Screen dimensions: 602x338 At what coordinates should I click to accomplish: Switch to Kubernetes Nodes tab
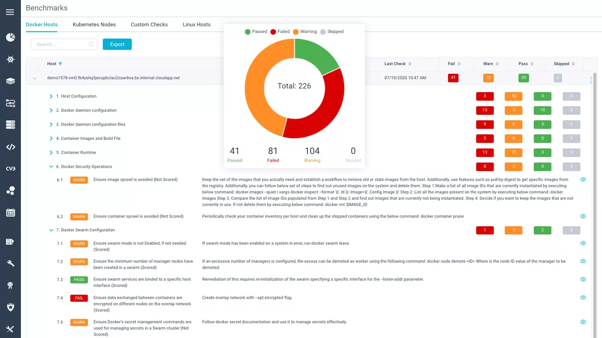click(x=94, y=25)
